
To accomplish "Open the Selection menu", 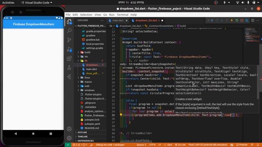I will 86,15.
